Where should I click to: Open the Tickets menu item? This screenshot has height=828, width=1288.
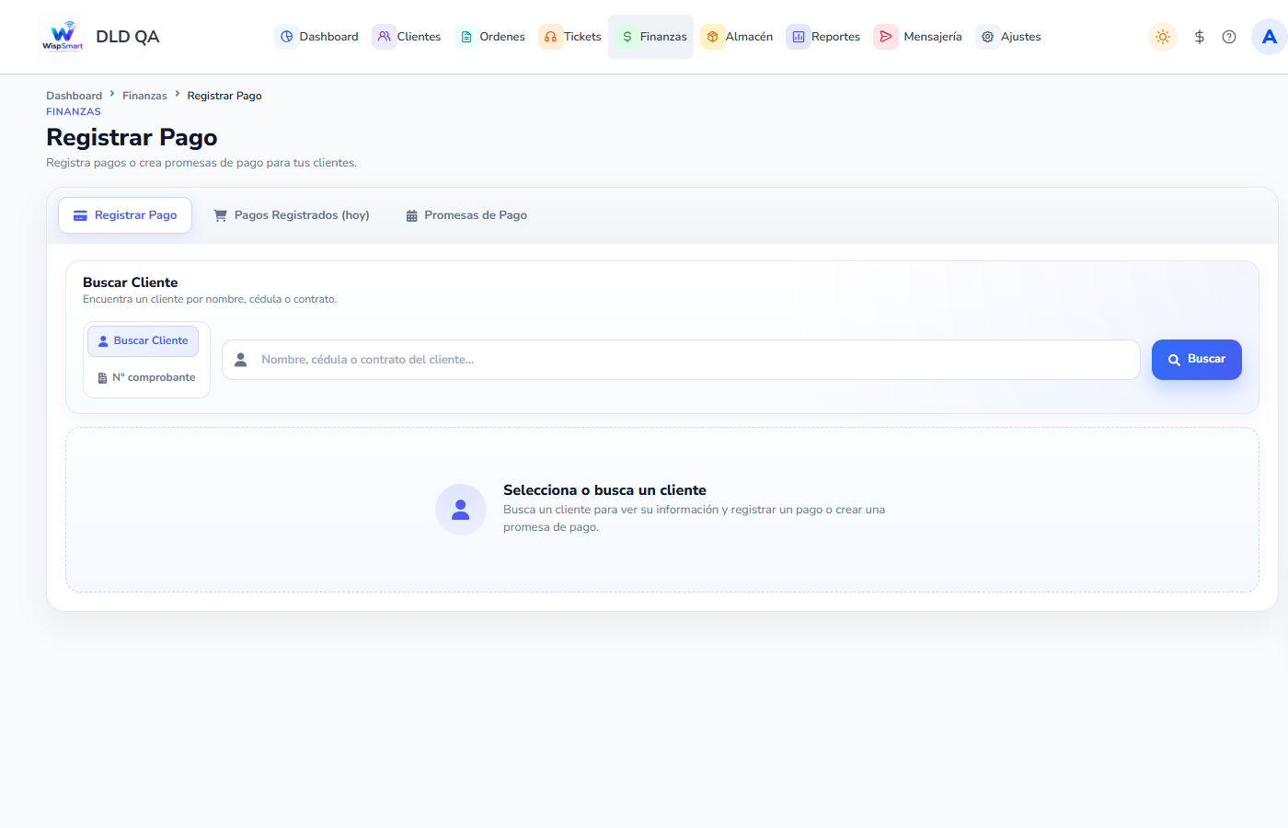570,37
